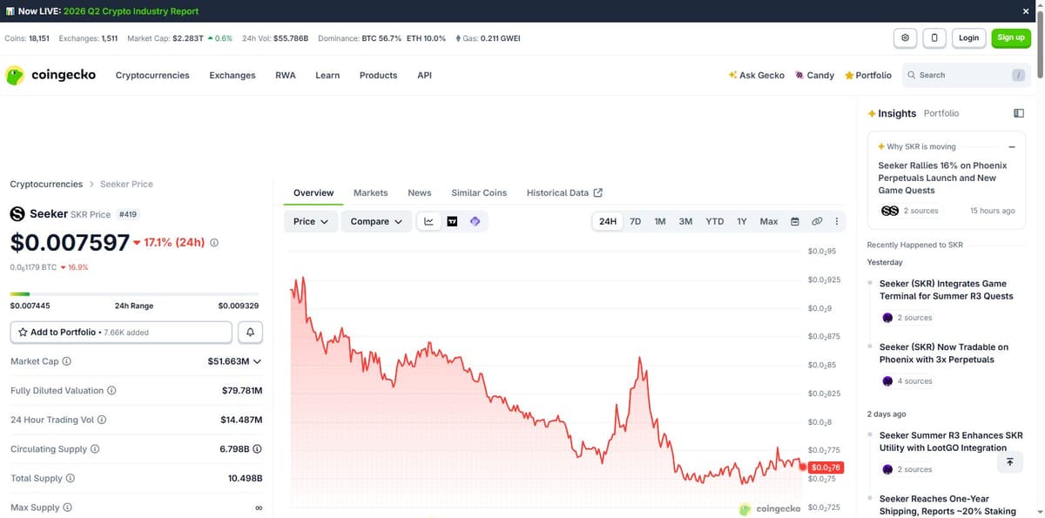
Task: Focus the Search input field
Action: tap(965, 76)
